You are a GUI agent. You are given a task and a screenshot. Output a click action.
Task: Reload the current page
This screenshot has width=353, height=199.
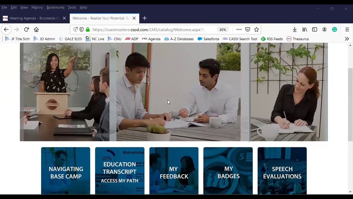coord(26,30)
